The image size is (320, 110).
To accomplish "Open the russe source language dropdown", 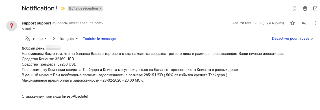I will coord(40,39).
